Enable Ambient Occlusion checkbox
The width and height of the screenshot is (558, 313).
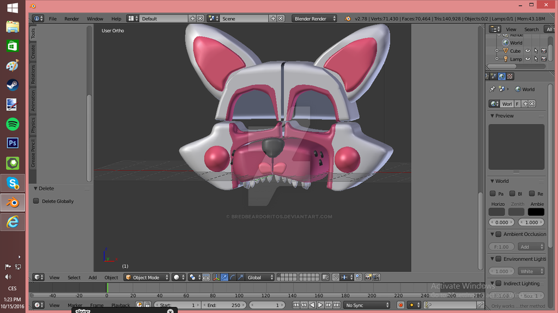(x=499, y=234)
